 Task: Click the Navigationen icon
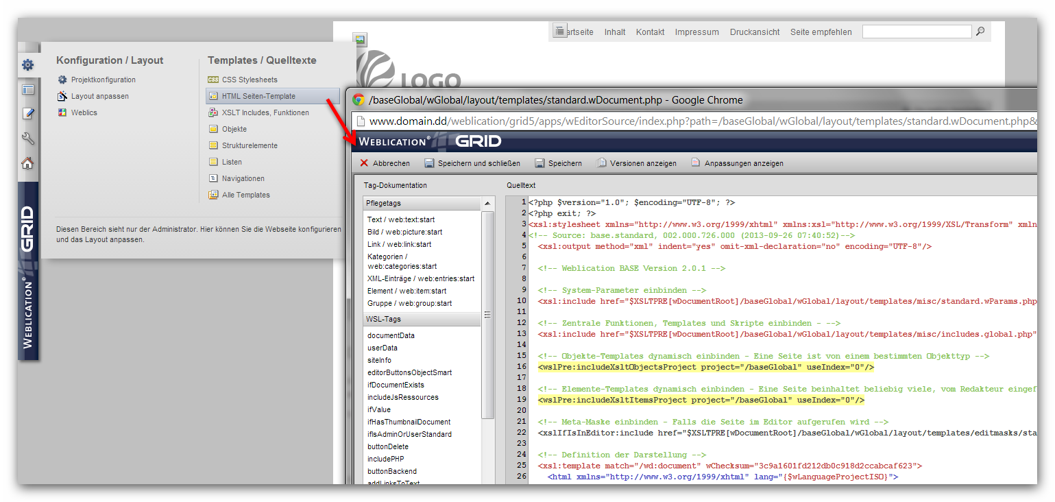213,178
